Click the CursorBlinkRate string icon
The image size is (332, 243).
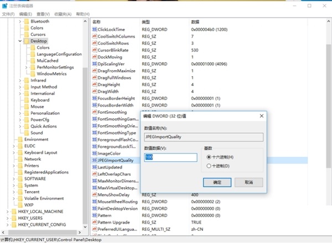coord(95,50)
